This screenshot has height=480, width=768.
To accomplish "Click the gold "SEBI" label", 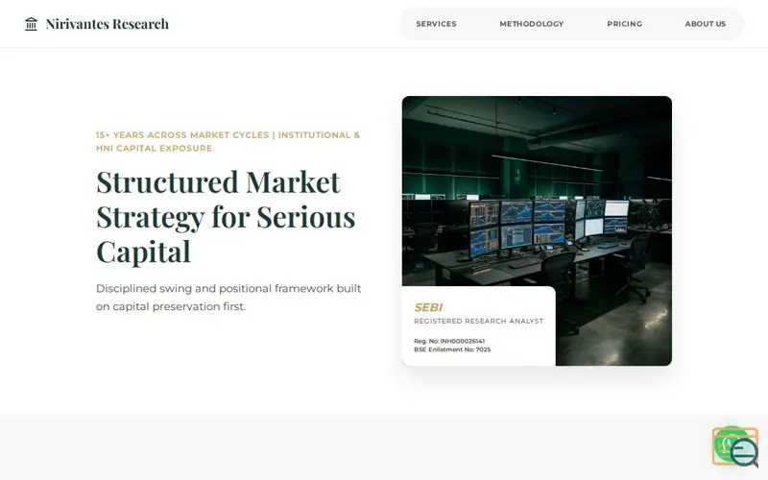I will tap(428, 307).
